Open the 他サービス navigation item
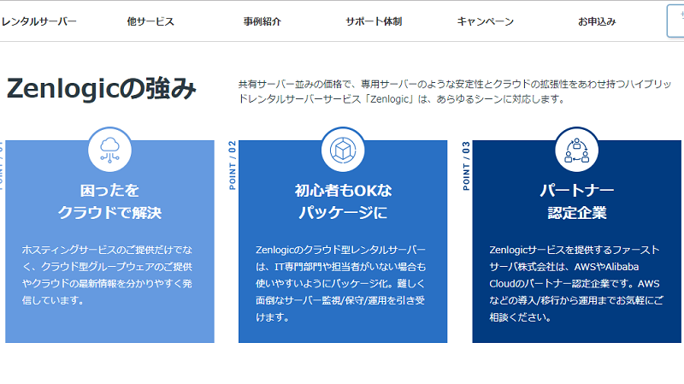The width and height of the screenshot is (684, 384). click(150, 21)
